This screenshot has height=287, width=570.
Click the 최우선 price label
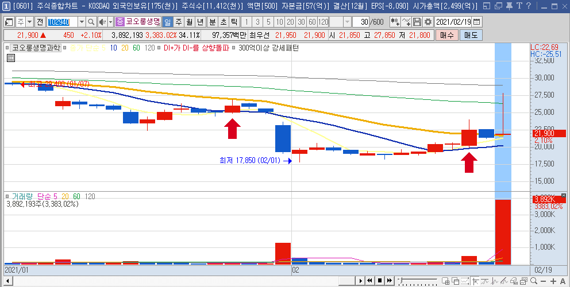[x=260, y=35]
